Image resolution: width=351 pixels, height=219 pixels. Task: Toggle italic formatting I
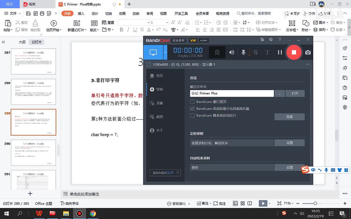click(x=128, y=30)
